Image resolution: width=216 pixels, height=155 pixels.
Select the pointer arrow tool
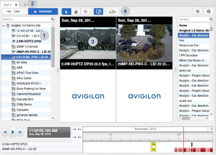66,12
